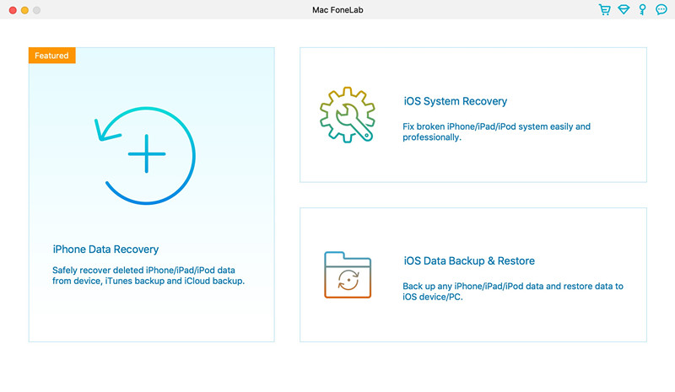
Task: Click the gear and wrench icon
Action: (x=348, y=115)
